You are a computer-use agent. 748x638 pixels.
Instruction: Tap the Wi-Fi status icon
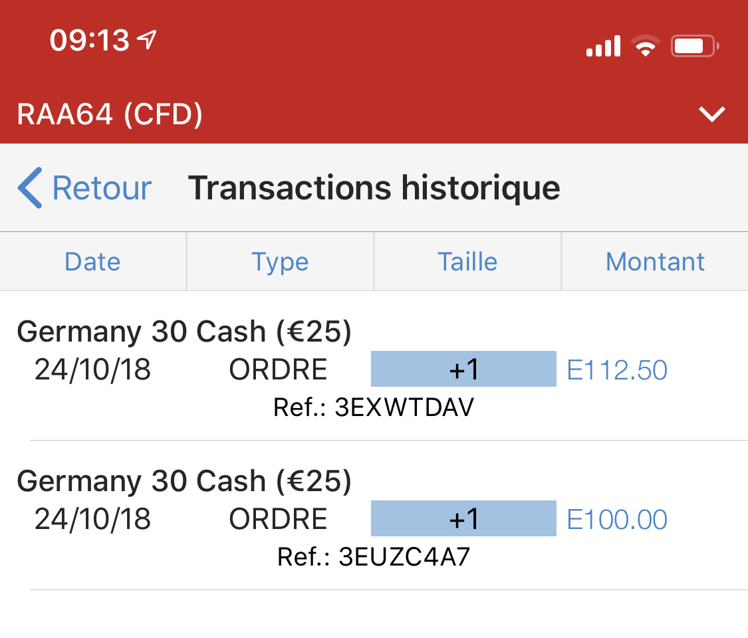point(645,47)
